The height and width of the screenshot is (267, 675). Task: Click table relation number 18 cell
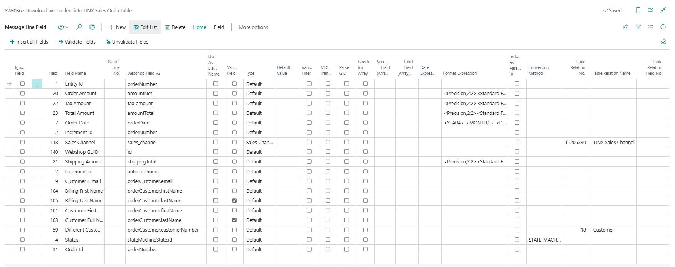click(576, 230)
